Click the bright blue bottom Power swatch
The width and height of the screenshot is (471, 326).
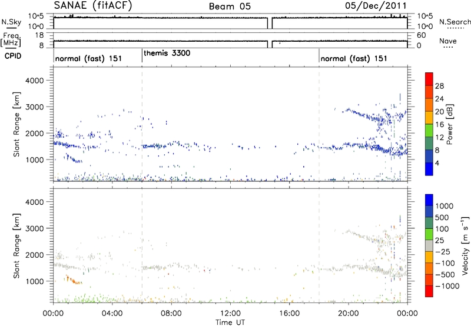[429, 169]
